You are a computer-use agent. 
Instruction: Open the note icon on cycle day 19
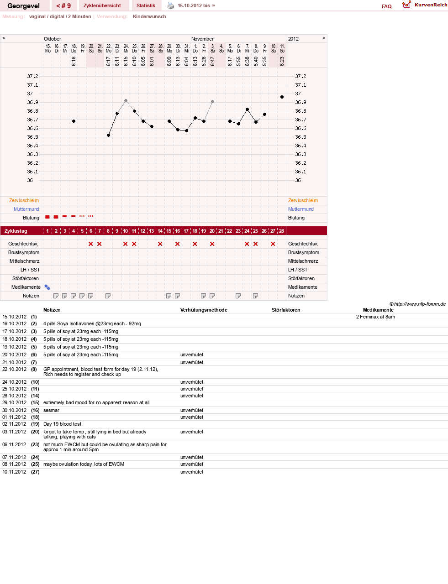click(x=203, y=296)
